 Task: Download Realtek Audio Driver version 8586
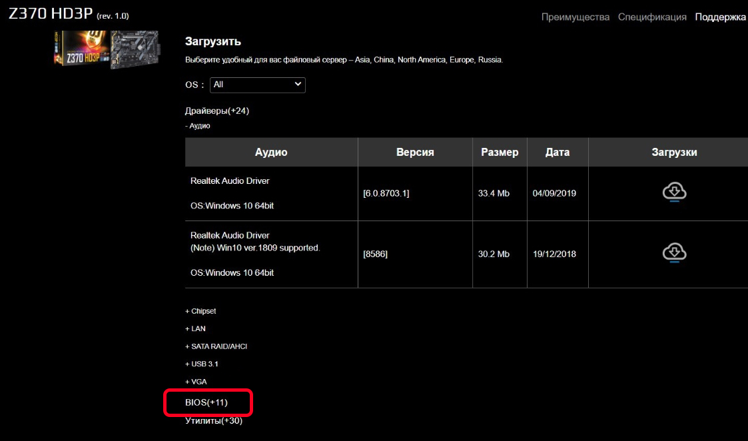click(674, 253)
